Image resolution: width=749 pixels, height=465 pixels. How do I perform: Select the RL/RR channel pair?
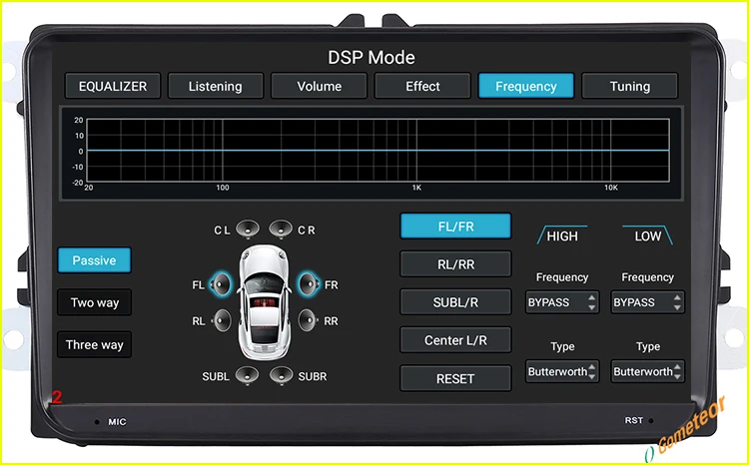tap(455, 264)
